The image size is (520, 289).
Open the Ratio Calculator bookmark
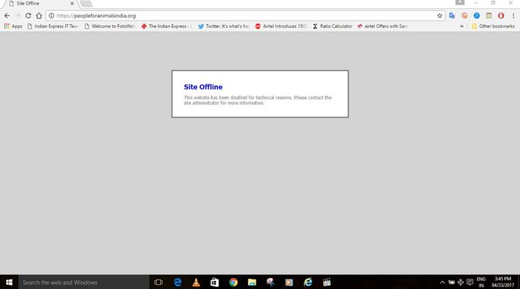click(x=332, y=26)
